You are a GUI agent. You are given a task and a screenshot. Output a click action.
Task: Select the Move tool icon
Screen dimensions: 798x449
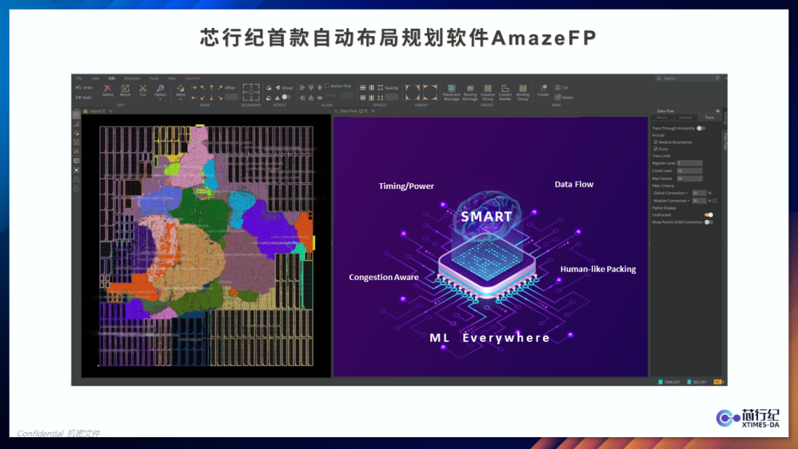click(180, 89)
